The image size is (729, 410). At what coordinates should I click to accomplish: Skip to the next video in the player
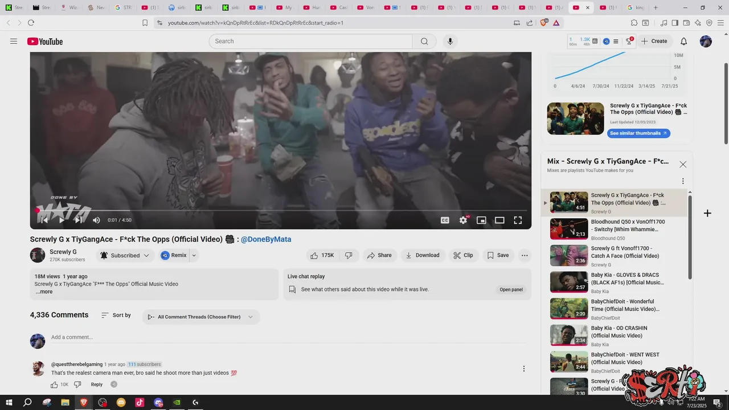(x=79, y=220)
